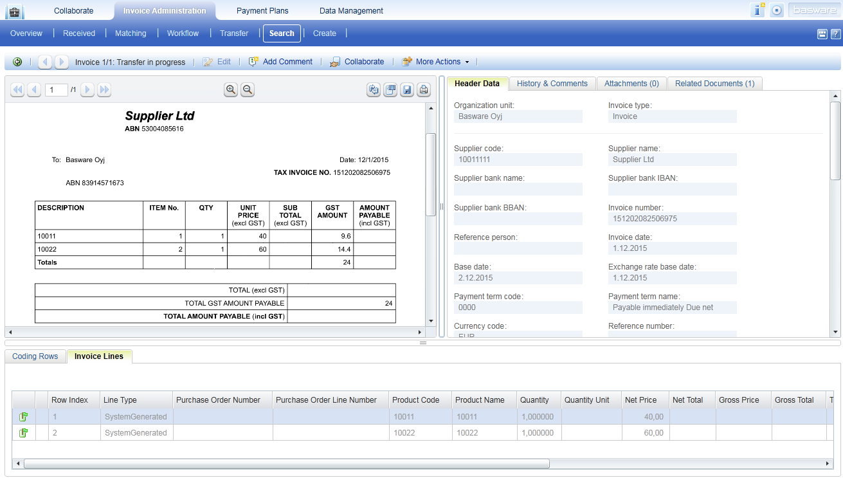Click the invoice lines horizontal scrollbar

(x=287, y=463)
